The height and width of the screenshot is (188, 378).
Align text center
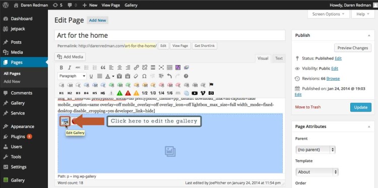119,68
